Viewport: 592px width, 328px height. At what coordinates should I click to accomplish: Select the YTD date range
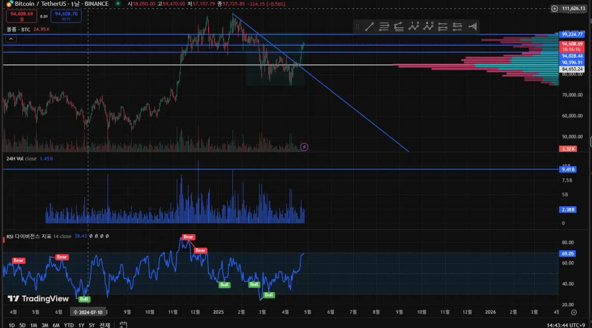[69, 325]
